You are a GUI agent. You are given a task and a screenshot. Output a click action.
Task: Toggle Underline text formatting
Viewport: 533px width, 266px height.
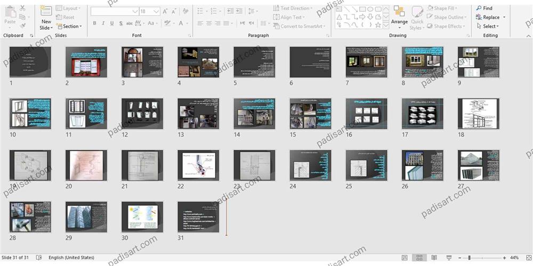coord(112,23)
